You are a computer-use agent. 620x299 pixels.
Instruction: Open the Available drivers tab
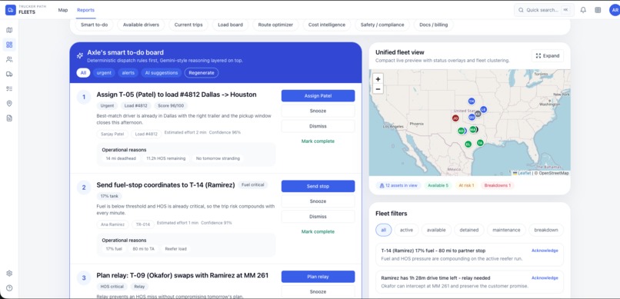pos(141,25)
